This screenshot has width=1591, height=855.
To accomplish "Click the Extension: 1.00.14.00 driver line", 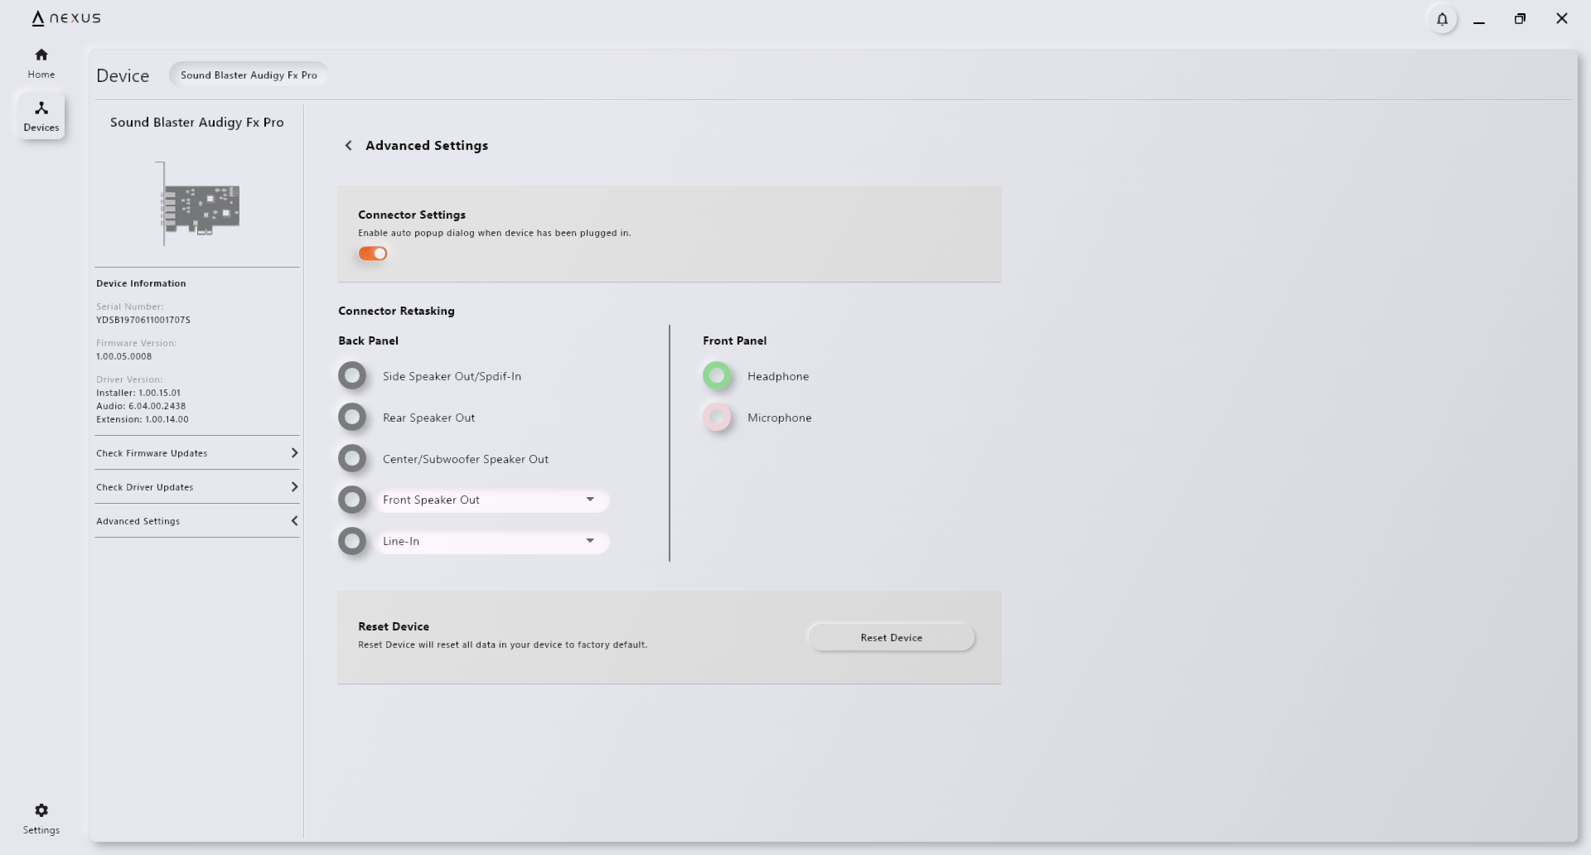I will [x=143, y=419].
